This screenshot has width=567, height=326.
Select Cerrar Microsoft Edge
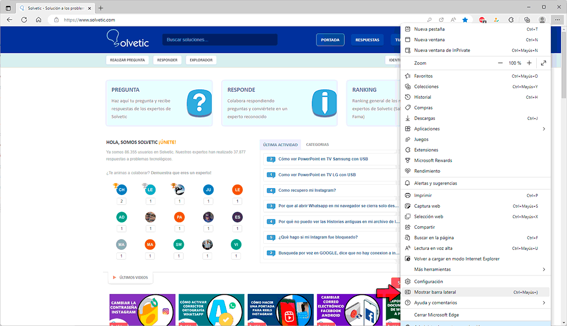click(475, 315)
